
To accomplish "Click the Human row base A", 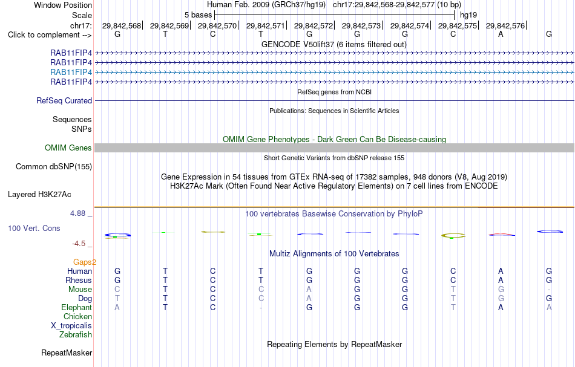I will coord(501,271).
